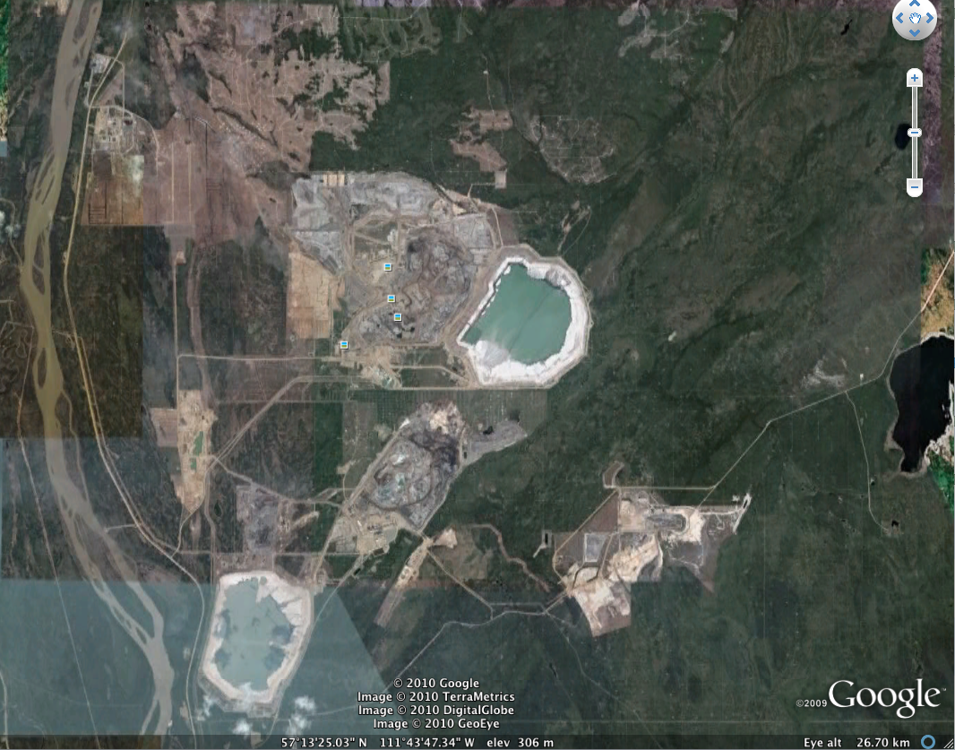
Task: Open the lowest photo placemark on the mine site
Action: (x=343, y=343)
